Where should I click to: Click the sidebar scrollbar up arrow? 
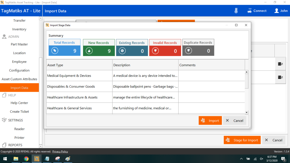pyautogui.click(x=40, y=18)
